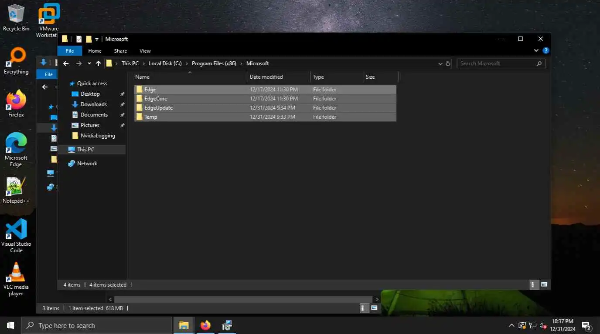Select the EdgeCore folder
Viewport: 600px width, 334px height.
(265, 99)
